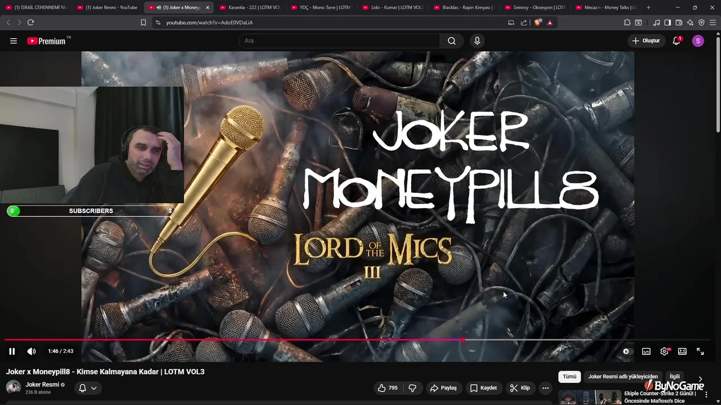This screenshot has height=405, width=721.
Task: Switch to Joker Resmi - YouTube tab
Action: (x=107, y=7)
